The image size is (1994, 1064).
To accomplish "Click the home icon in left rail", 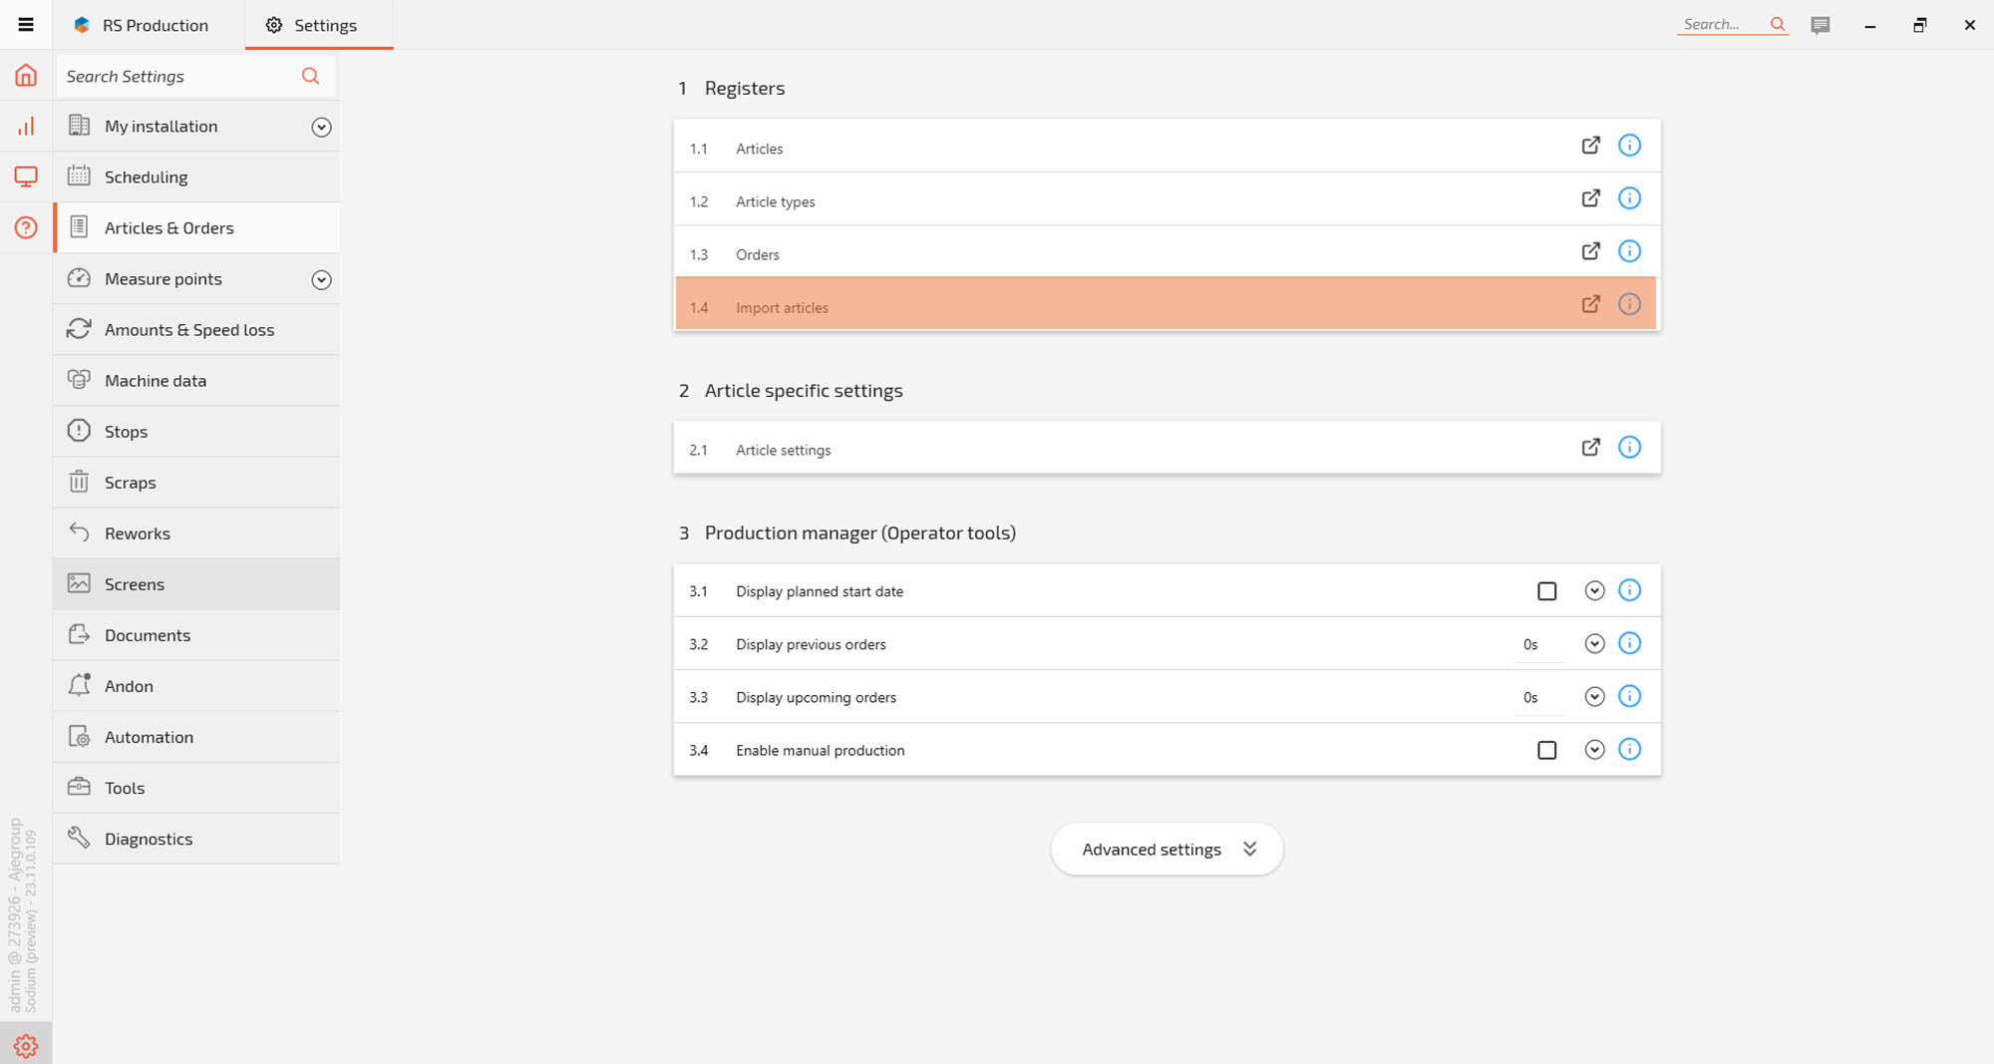I will (26, 75).
